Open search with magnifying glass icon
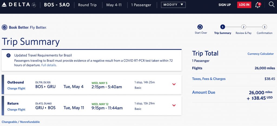 [x=272, y=4]
